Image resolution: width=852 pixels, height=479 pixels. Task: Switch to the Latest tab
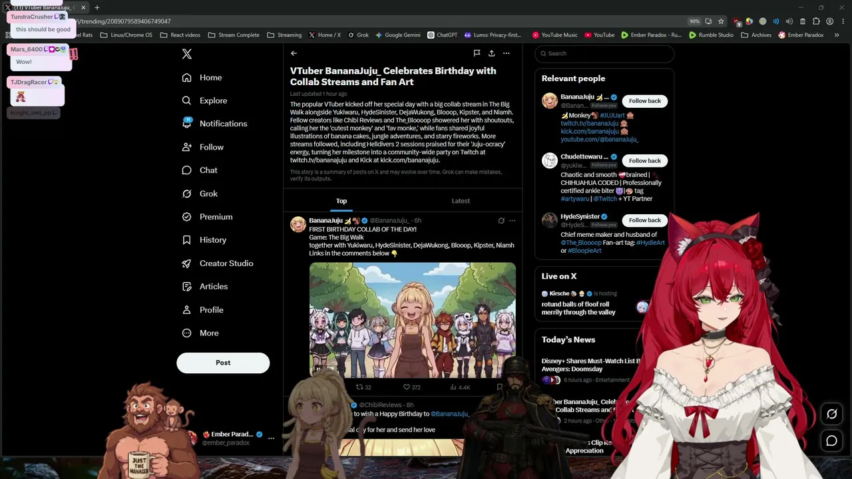tap(461, 201)
